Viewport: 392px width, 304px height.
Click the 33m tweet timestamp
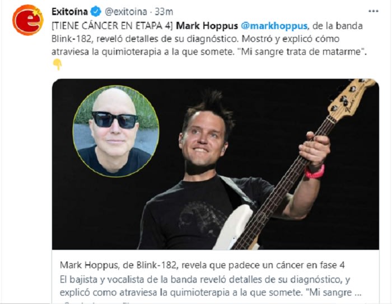164,12
